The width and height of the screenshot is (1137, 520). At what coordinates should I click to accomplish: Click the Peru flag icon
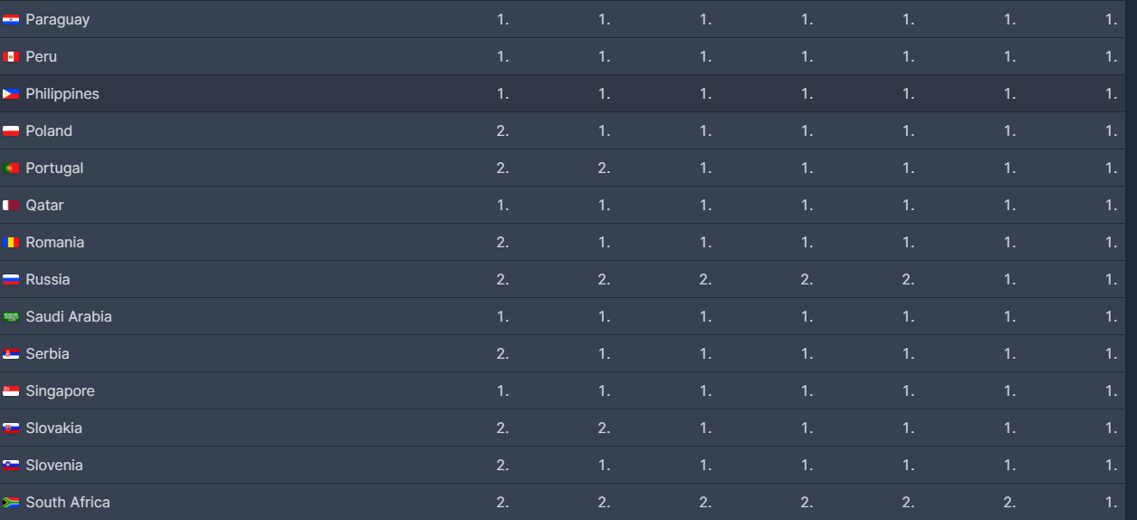coord(11,56)
